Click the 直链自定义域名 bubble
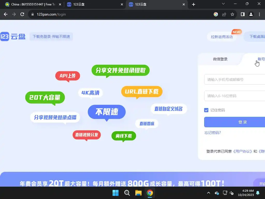Image resolution: width=265 pixels, height=199 pixels. (x=168, y=109)
